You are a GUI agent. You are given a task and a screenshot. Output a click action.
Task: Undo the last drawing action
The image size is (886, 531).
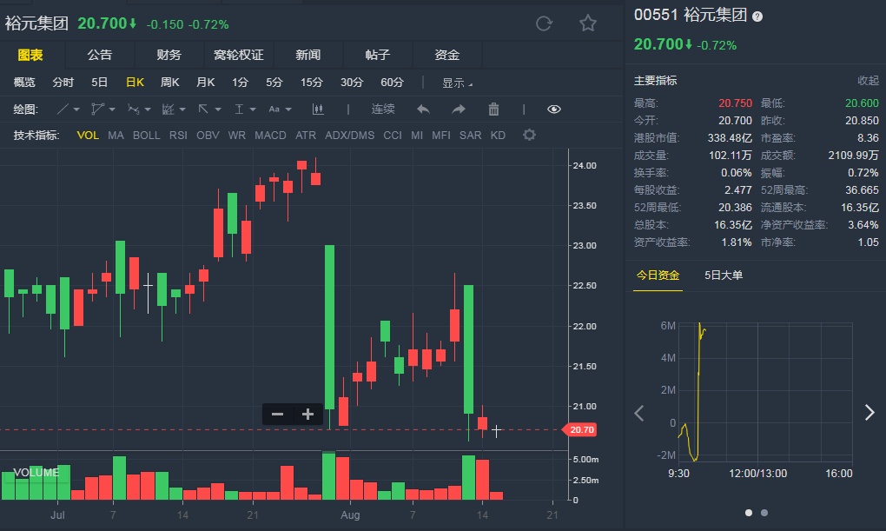tap(423, 110)
